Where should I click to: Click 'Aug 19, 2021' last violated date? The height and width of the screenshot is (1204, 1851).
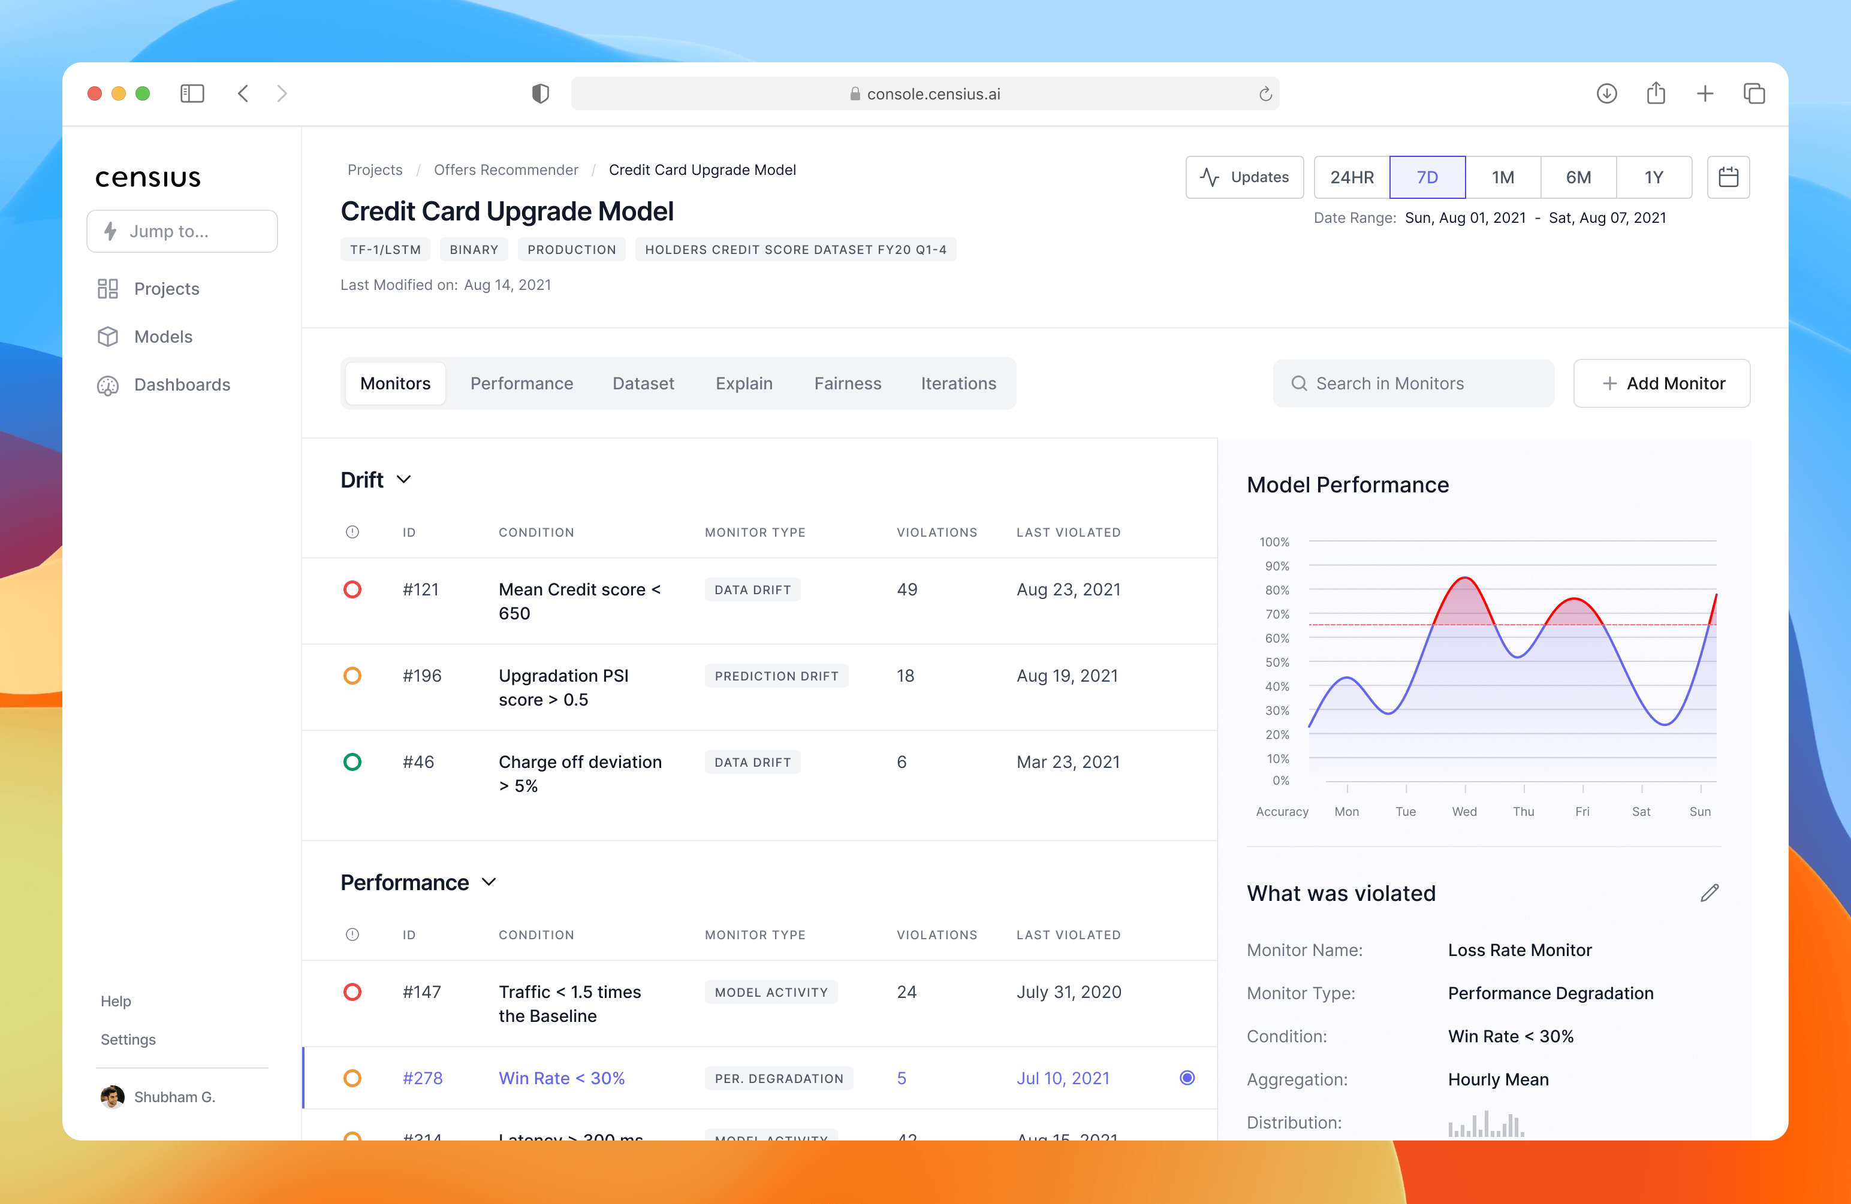pyautogui.click(x=1067, y=676)
